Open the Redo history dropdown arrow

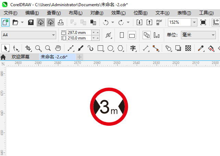128,22
